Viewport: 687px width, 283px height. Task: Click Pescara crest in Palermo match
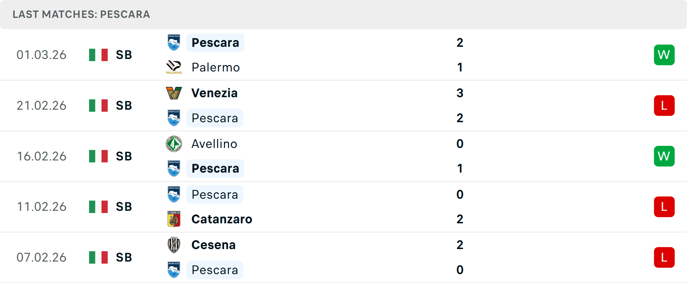174,43
